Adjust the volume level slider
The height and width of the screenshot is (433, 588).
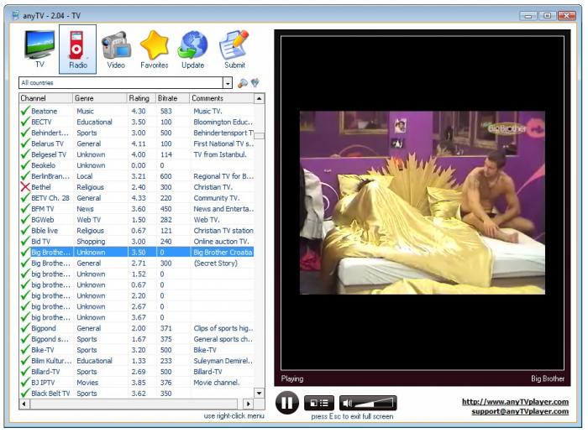[374, 403]
